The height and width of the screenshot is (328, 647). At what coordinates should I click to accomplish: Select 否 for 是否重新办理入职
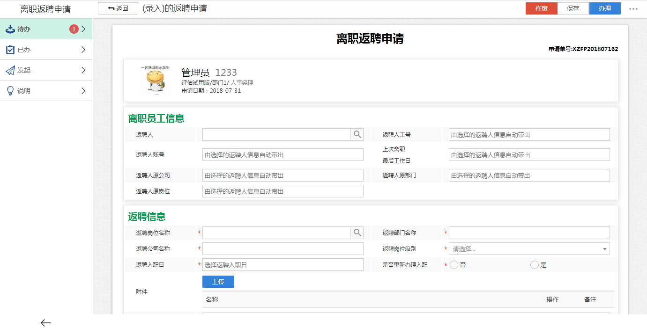(454, 265)
